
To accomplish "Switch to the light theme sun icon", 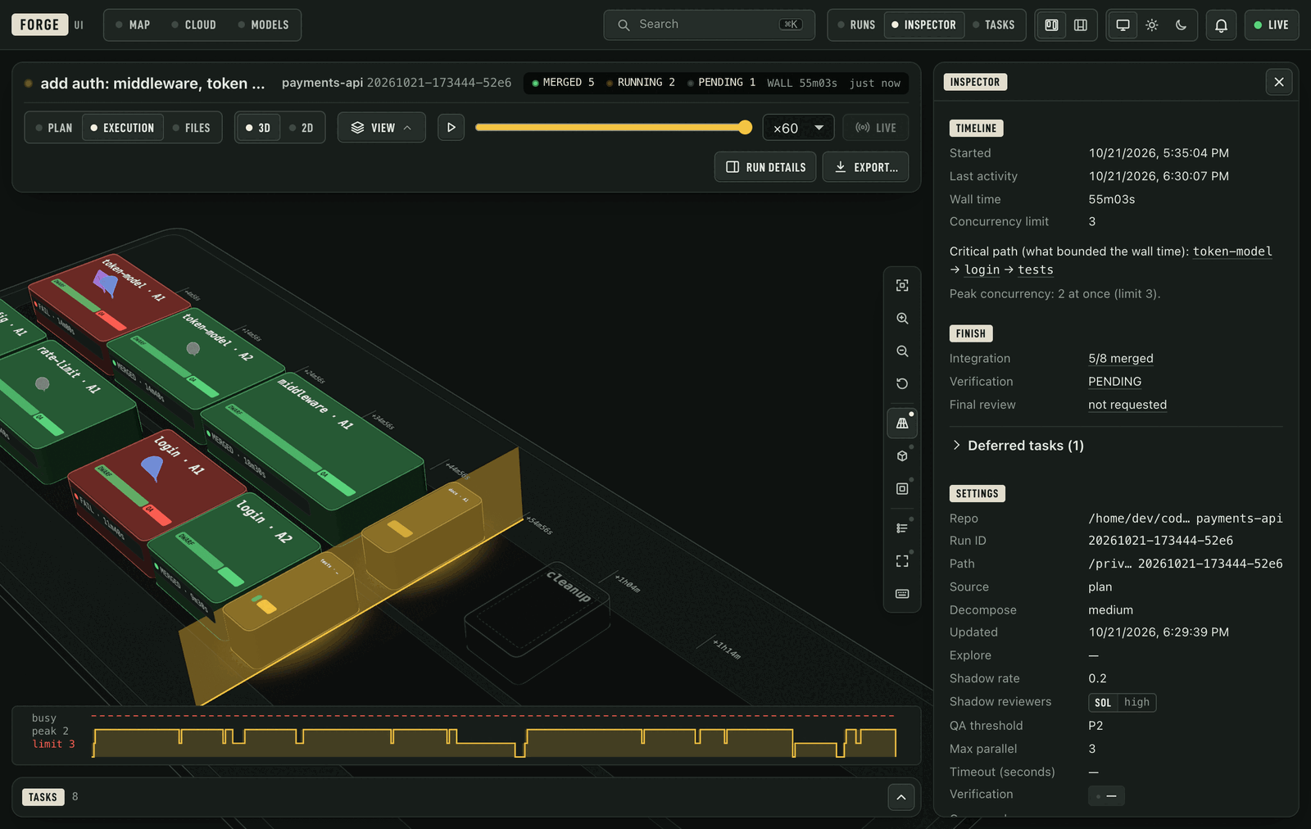I will [x=1152, y=25].
